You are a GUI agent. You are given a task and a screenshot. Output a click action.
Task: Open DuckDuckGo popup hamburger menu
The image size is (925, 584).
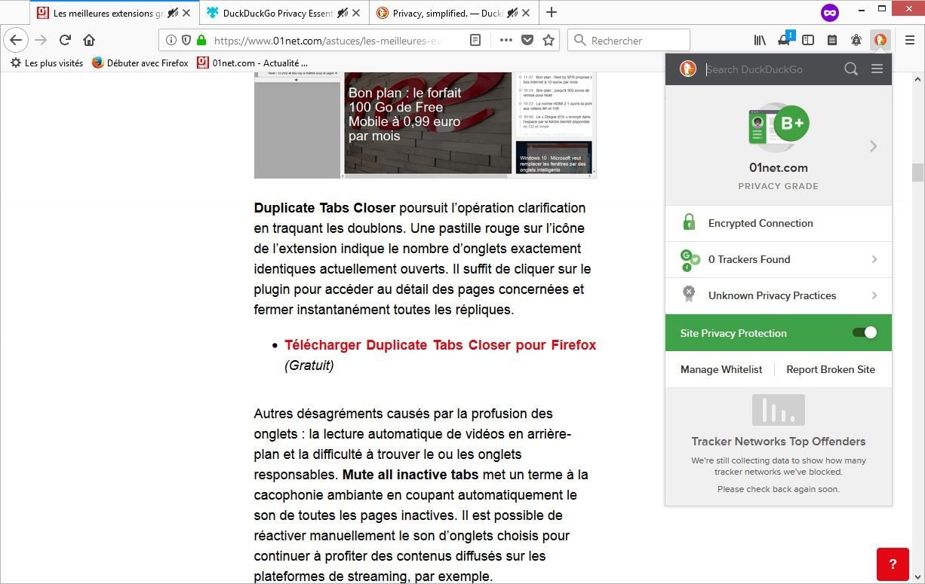point(877,69)
